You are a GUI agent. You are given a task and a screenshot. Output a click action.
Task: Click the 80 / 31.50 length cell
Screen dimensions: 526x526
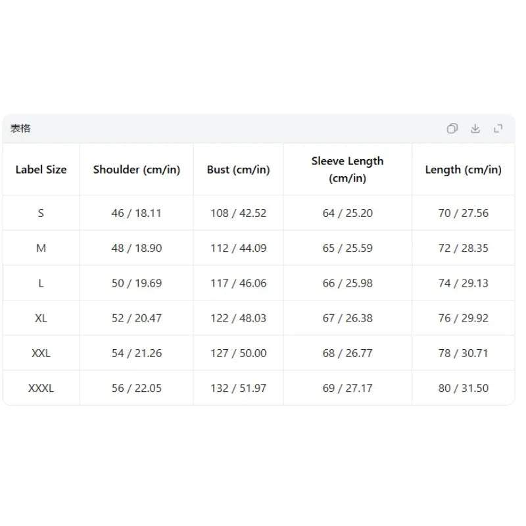point(464,388)
